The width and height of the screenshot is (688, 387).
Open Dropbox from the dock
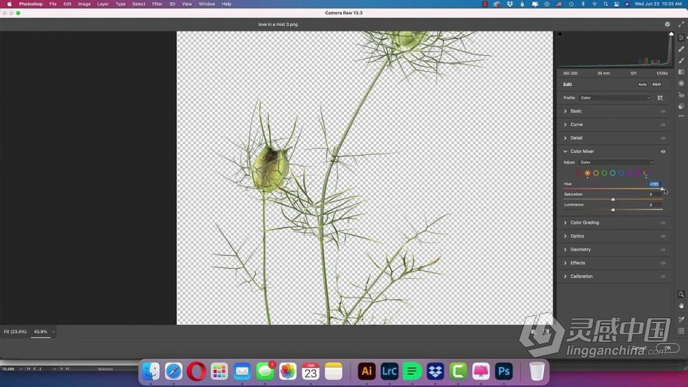pyautogui.click(x=435, y=371)
